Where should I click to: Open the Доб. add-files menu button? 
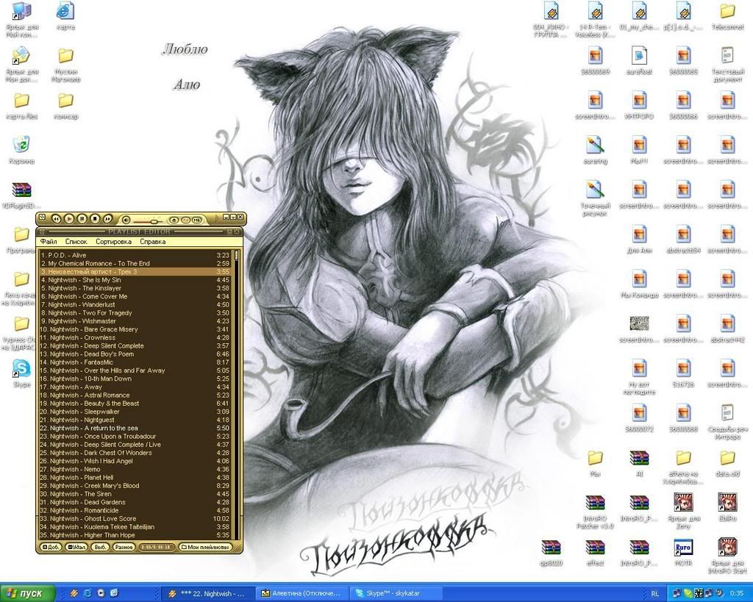51,547
